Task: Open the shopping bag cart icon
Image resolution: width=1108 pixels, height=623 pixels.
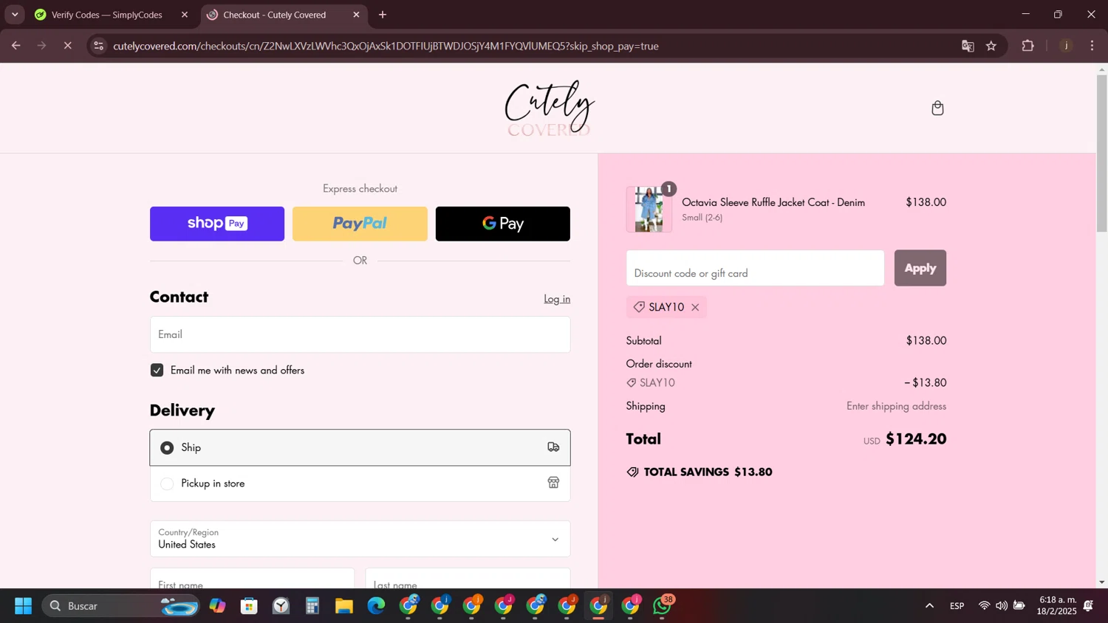Action: coord(937,108)
